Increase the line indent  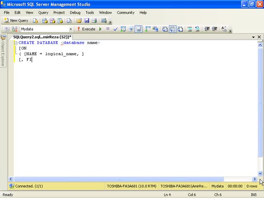214,29
